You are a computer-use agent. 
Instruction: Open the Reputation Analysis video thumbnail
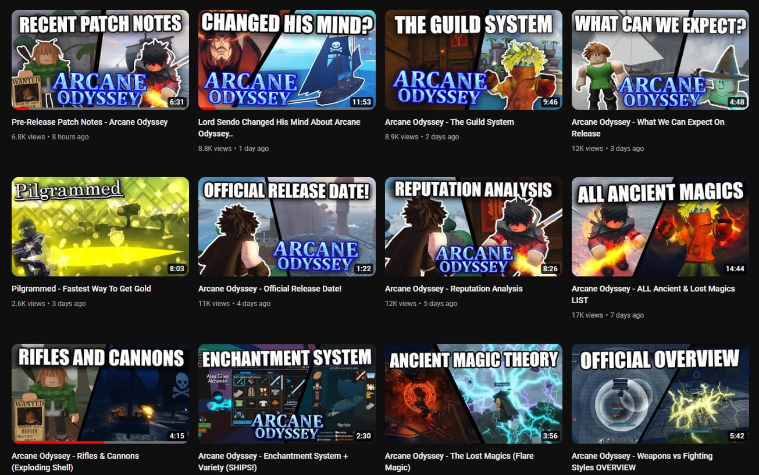click(x=473, y=226)
